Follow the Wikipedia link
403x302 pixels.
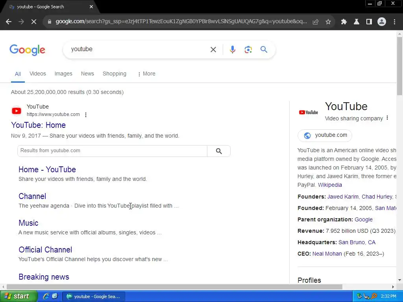tap(330, 185)
